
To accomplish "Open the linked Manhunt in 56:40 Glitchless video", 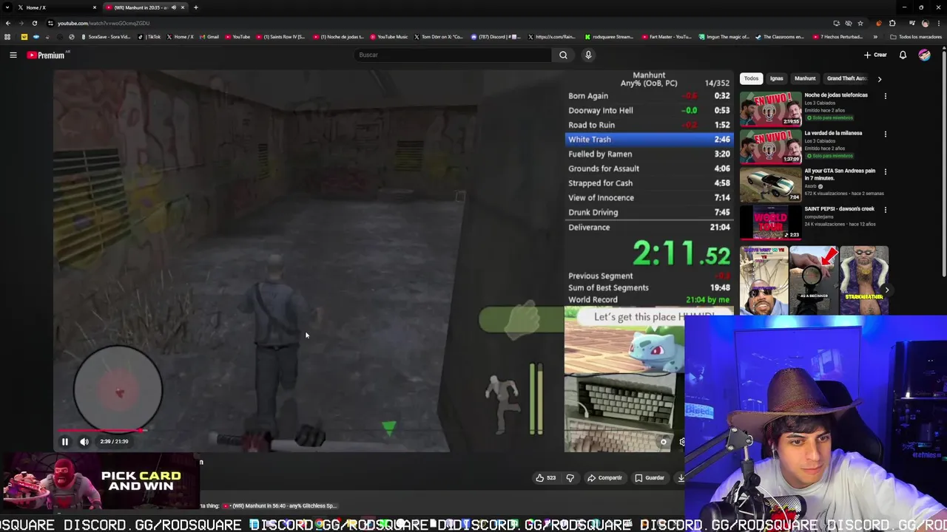I will 280,506.
